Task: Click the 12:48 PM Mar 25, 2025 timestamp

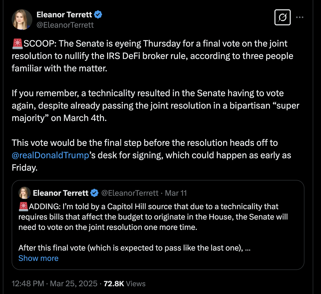Action: click(x=55, y=284)
